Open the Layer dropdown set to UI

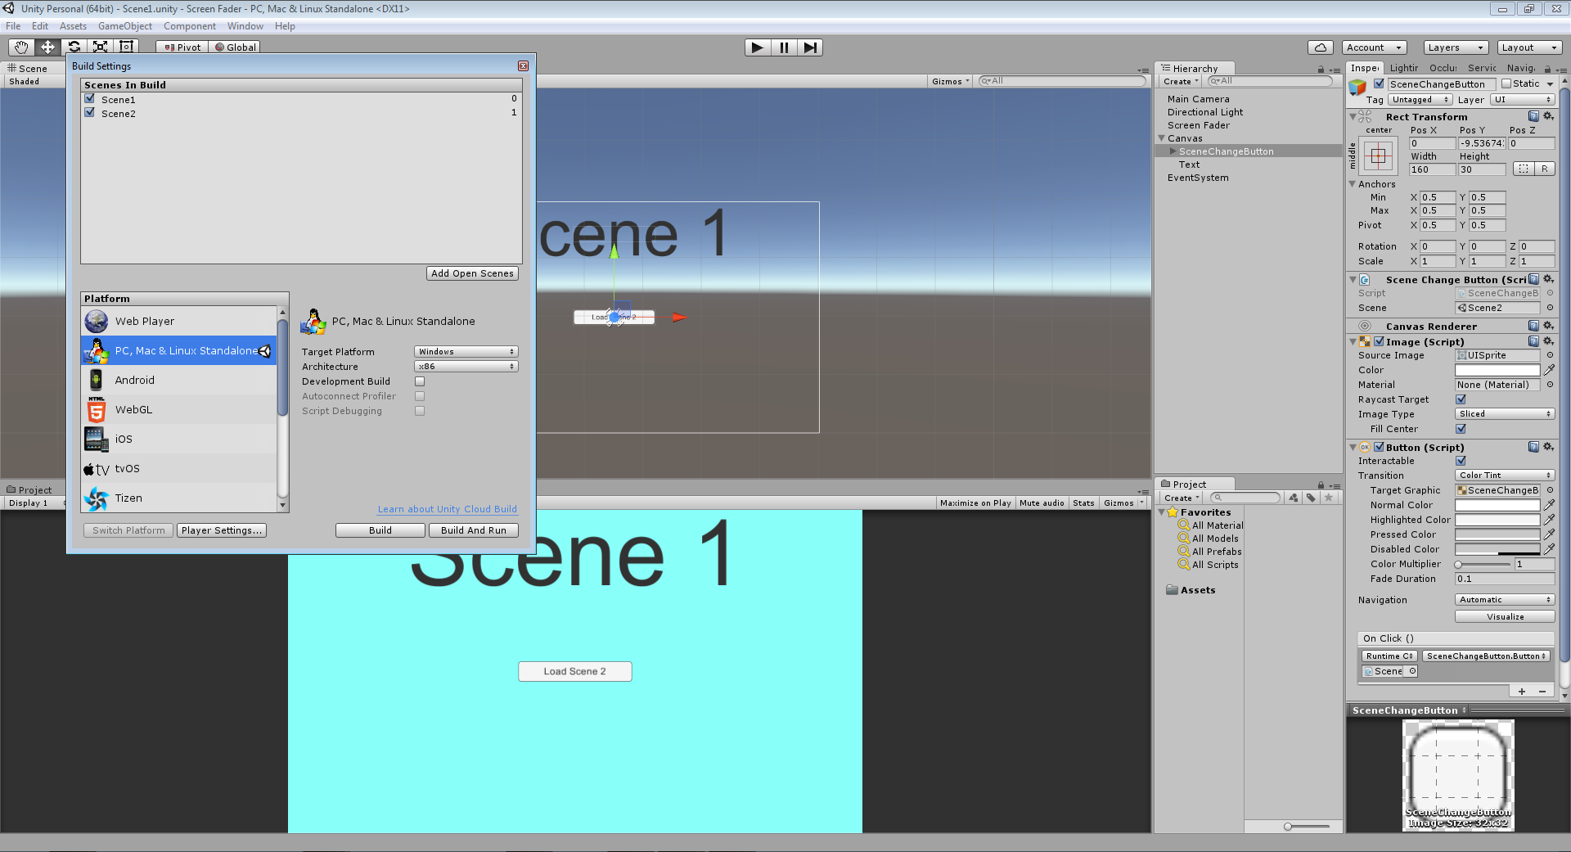pos(1522,100)
